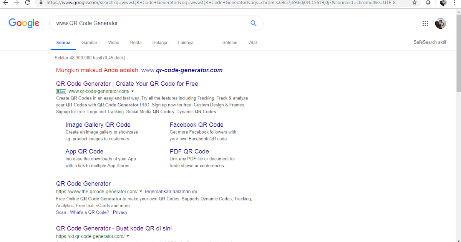This screenshot has height=242, width=461.
Task: Switch to the Berita tab
Action: pyautogui.click(x=136, y=43)
